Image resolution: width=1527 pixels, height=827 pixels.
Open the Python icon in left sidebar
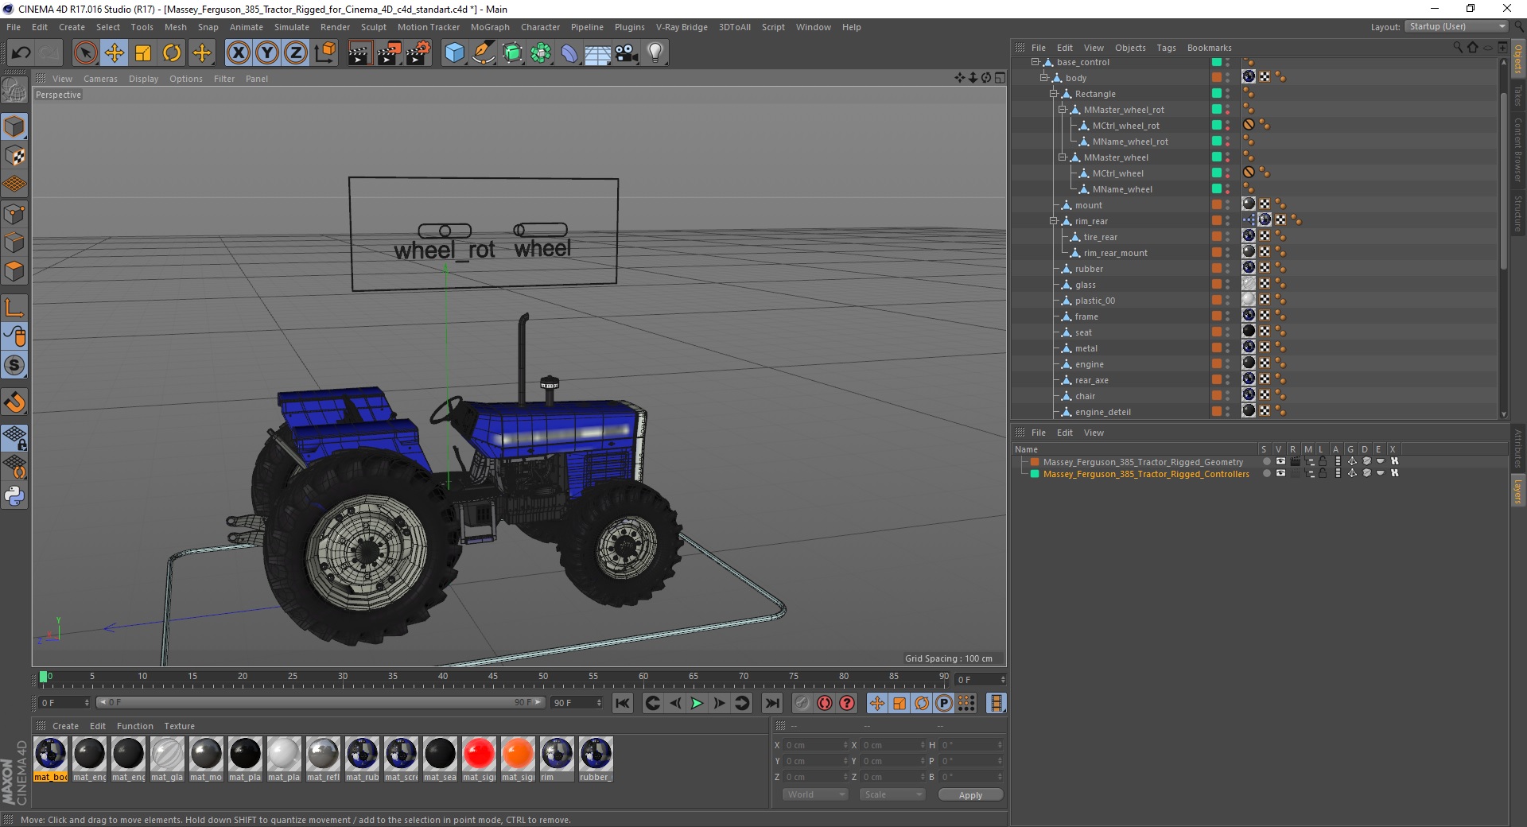[14, 496]
